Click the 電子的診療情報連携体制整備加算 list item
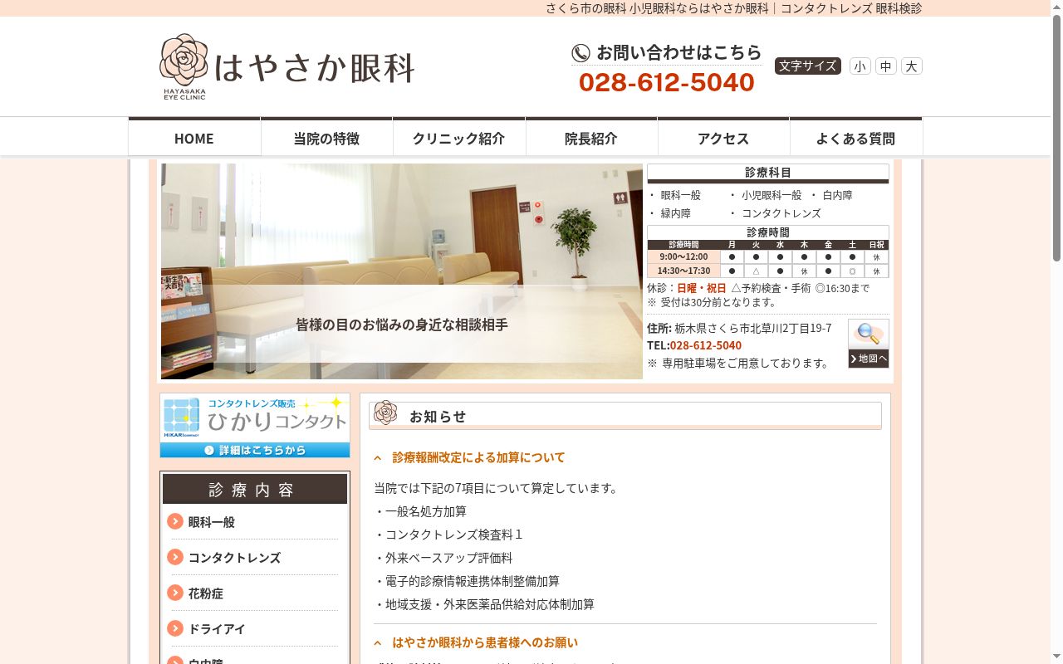 pyautogui.click(x=467, y=581)
